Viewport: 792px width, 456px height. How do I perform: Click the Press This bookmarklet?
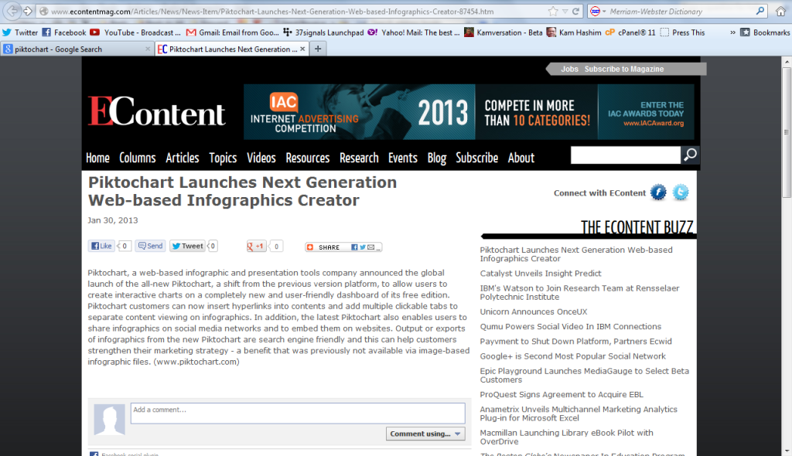click(x=682, y=32)
